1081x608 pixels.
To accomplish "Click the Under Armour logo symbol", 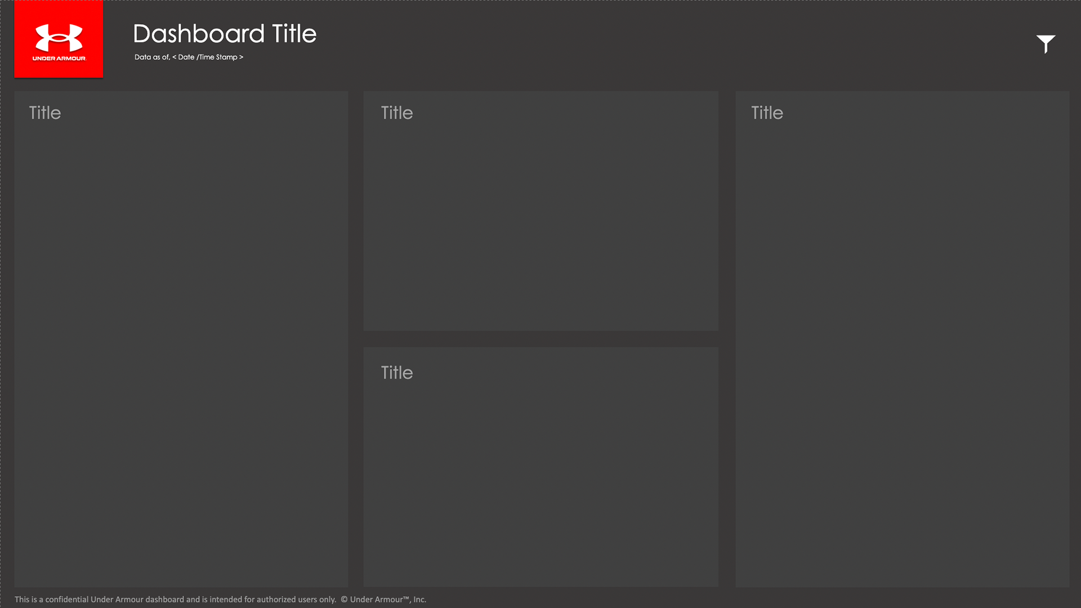I will tap(59, 37).
